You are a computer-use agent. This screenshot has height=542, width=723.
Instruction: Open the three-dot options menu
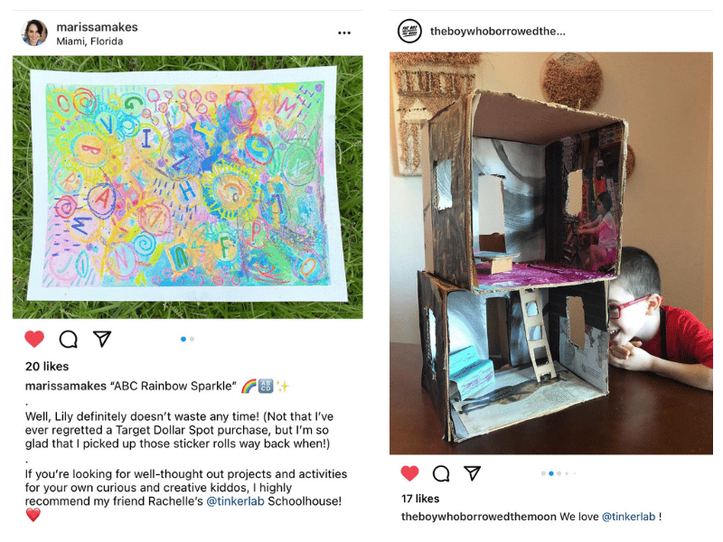(x=344, y=33)
